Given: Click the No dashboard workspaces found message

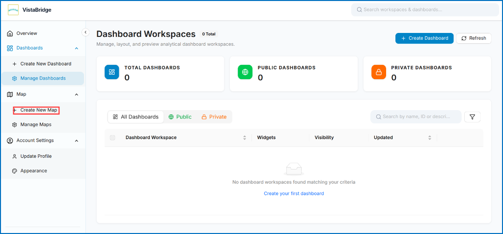Looking at the screenshot, I should 294,182.
